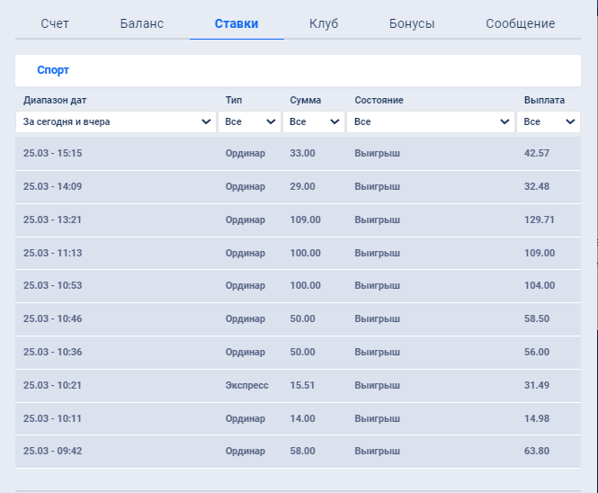Open the Экспресс bet from 10:21

298,385
